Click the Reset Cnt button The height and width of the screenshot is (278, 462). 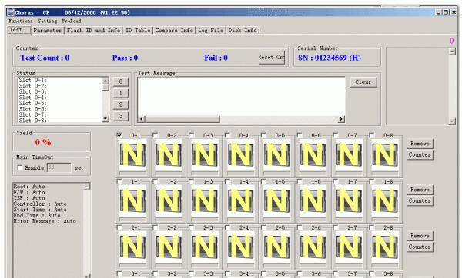(x=272, y=58)
